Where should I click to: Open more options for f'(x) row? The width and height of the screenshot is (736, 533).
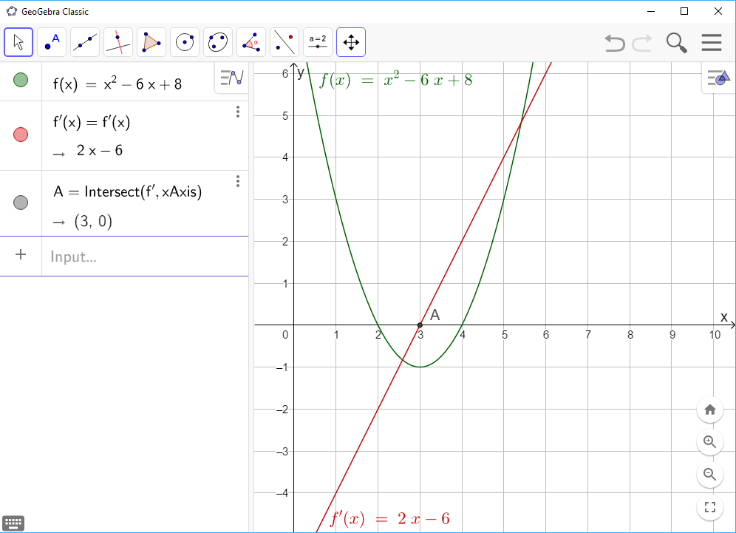point(238,112)
